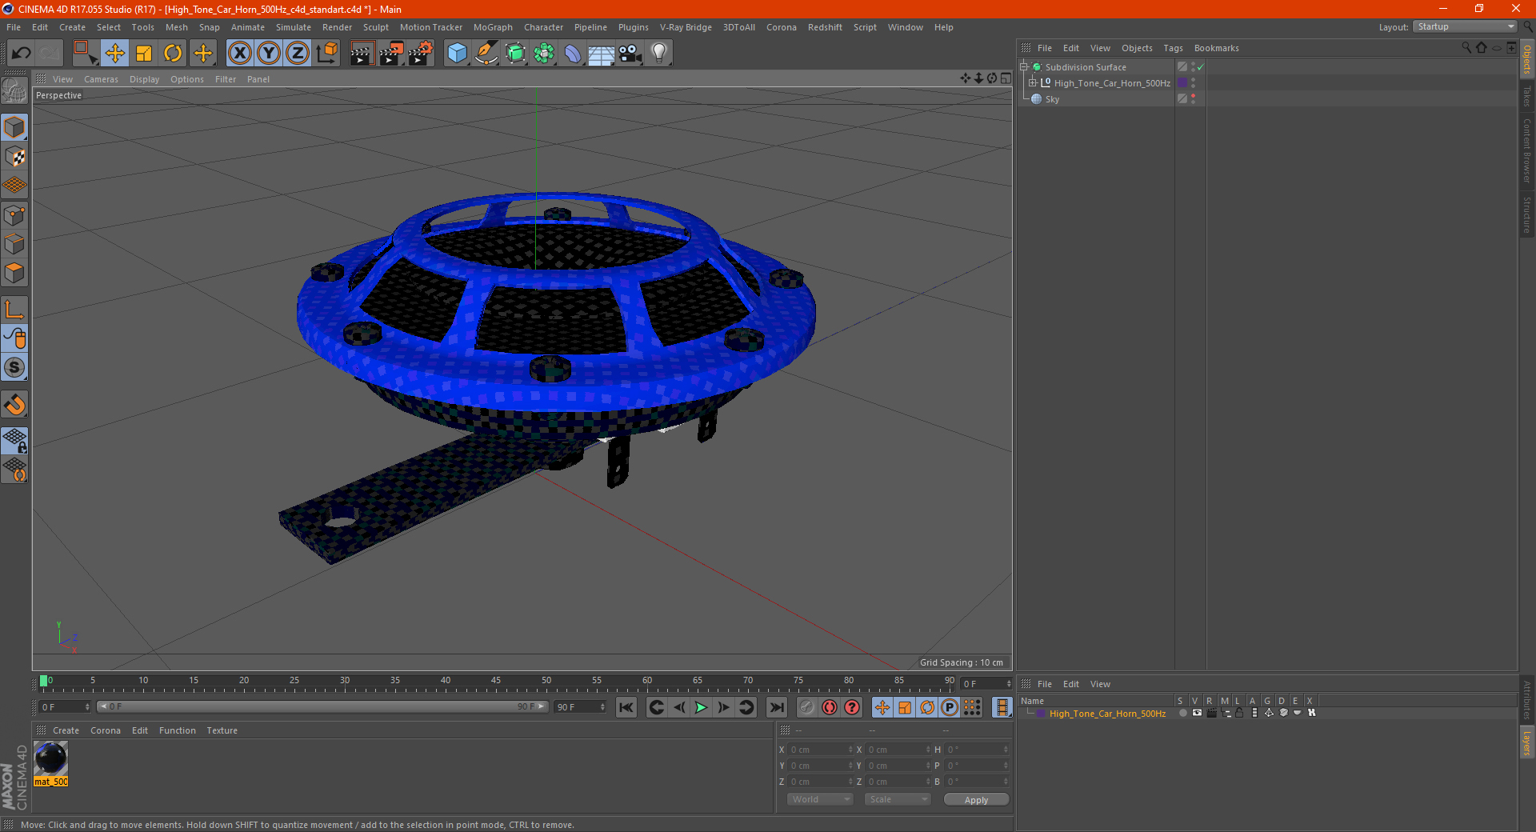This screenshot has width=1536, height=832.
Task: Toggle Z axis lock
Action: [298, 54]
